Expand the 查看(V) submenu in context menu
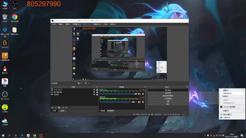 (232, 90)
